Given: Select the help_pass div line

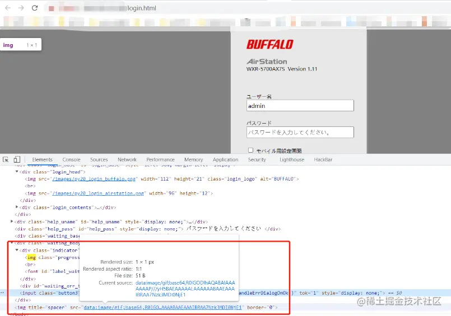Looking at the screenshot, I should [x=147, y=229].
